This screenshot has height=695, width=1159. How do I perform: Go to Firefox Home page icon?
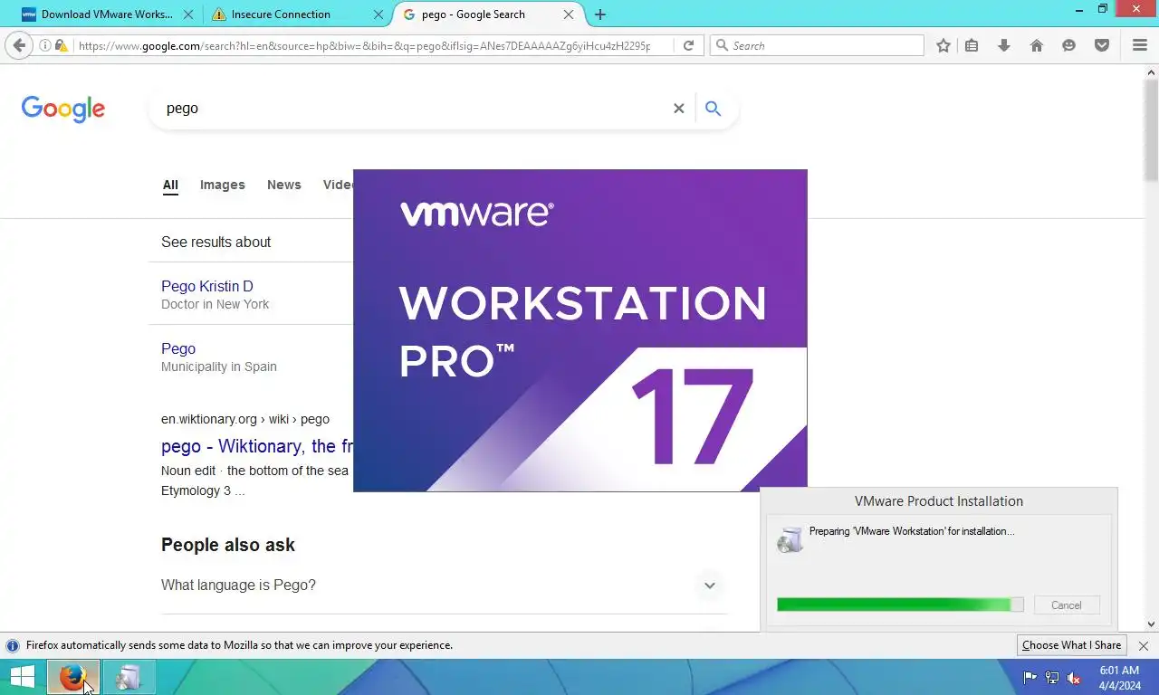[1037, 45]
